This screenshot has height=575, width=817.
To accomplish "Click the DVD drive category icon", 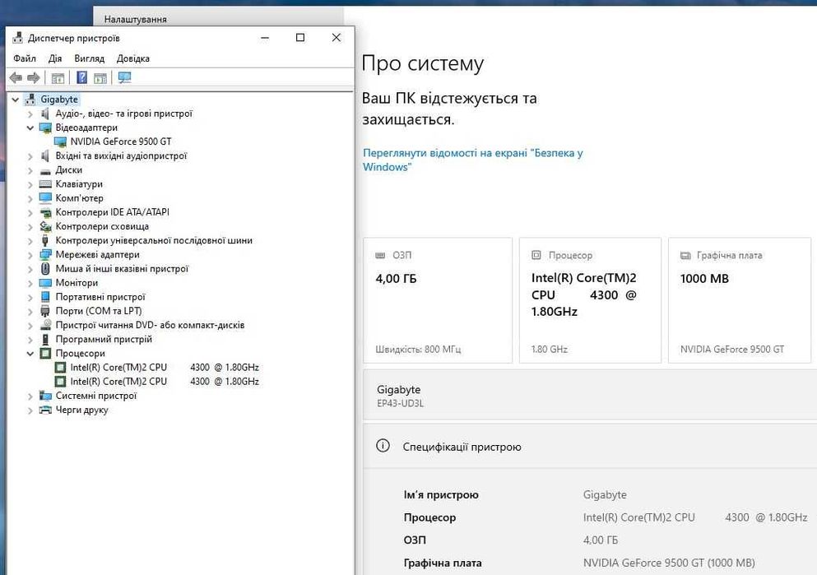I will (x=45, y=325).
